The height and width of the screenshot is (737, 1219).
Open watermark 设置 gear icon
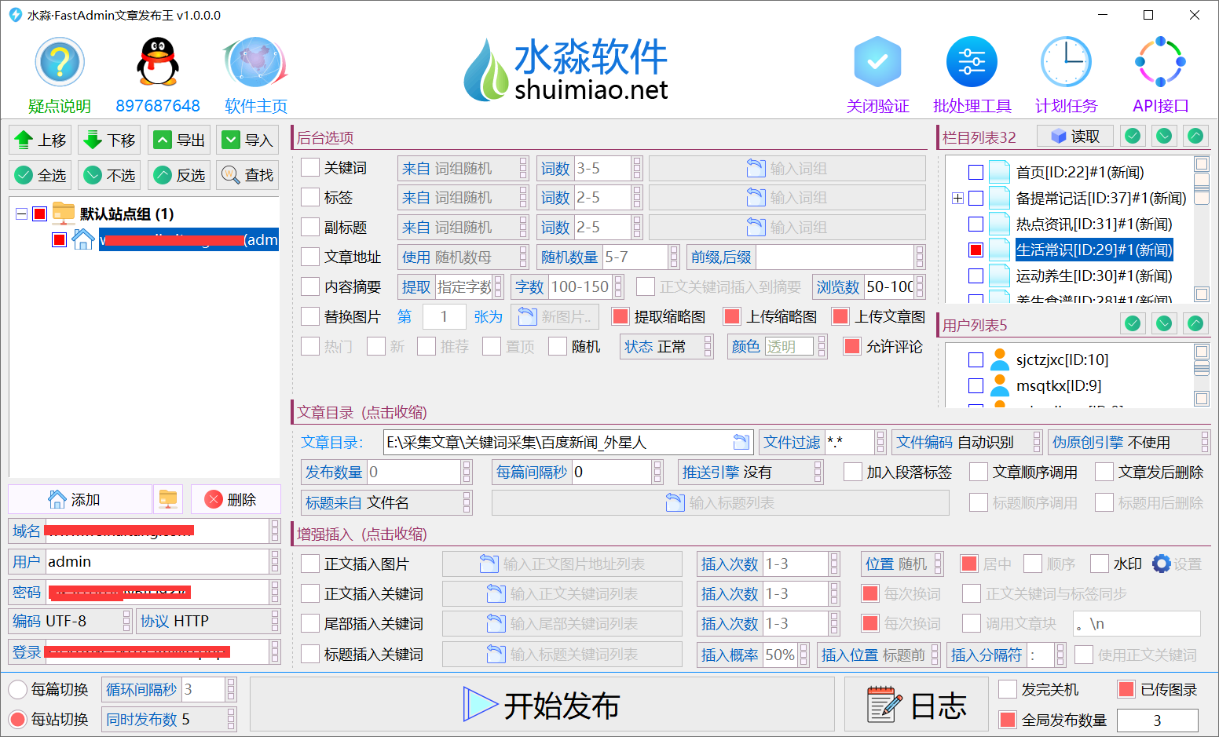pyautogui.click(x=1162, y=564)
